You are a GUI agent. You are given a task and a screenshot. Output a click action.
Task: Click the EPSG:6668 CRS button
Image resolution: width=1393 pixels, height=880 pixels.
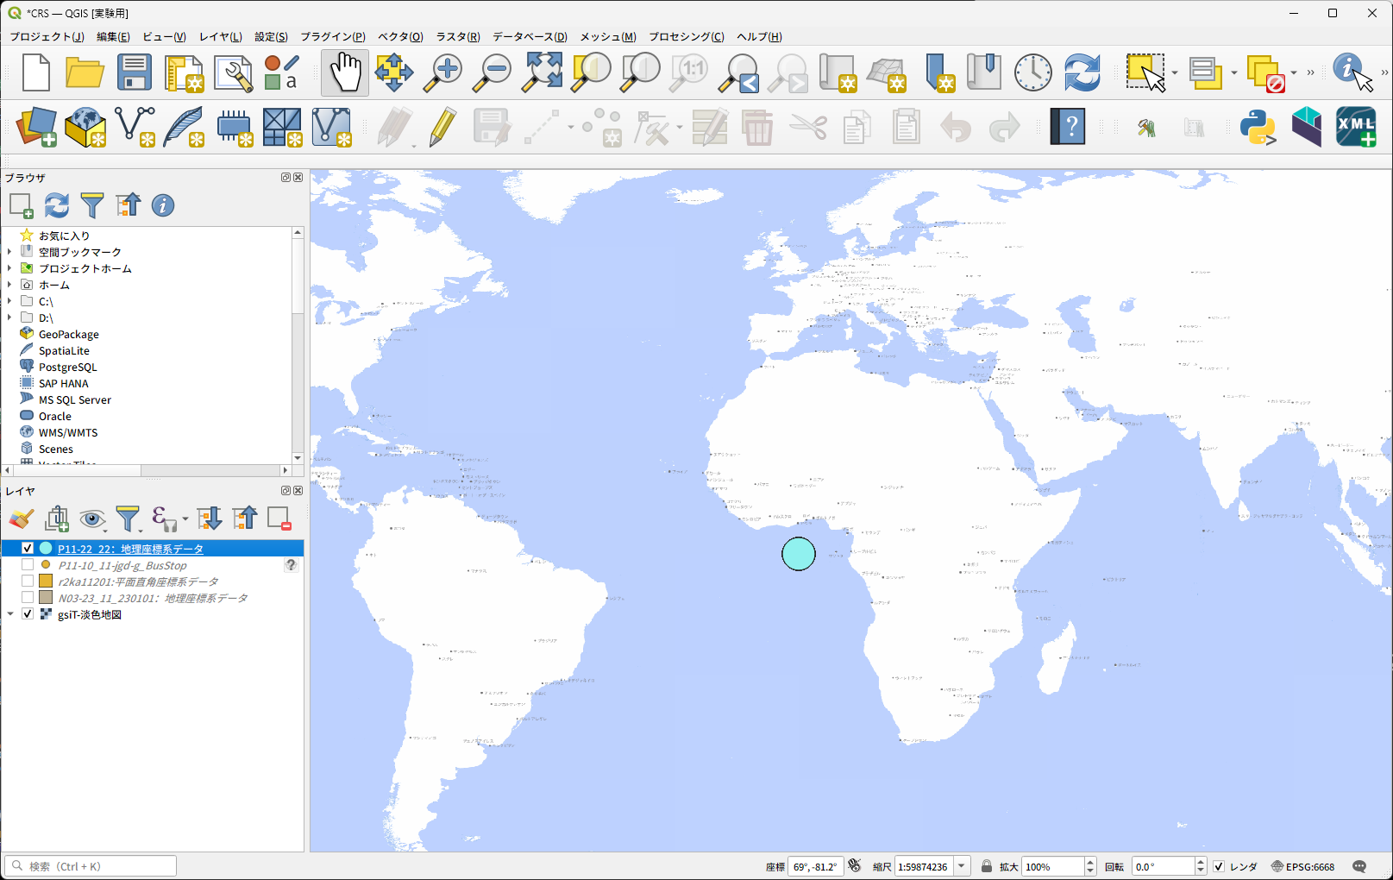(1303, 866)
